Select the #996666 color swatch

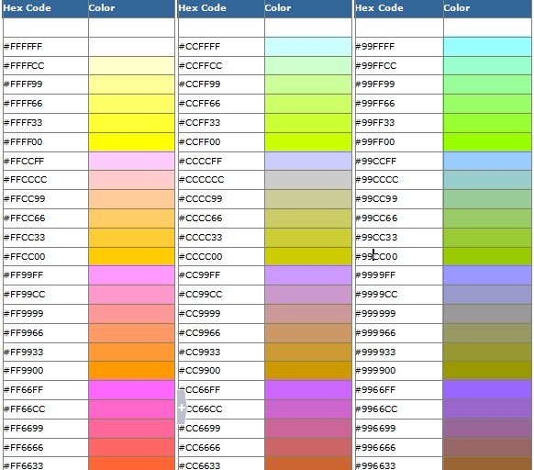point(487,447)
